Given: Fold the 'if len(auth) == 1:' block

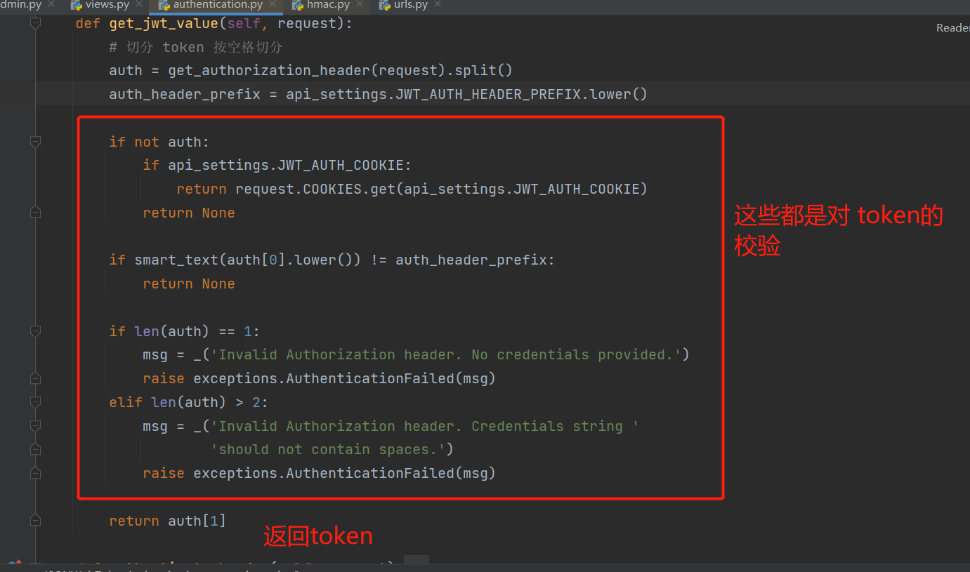Looking at the screenshot, I should (35, 331).
